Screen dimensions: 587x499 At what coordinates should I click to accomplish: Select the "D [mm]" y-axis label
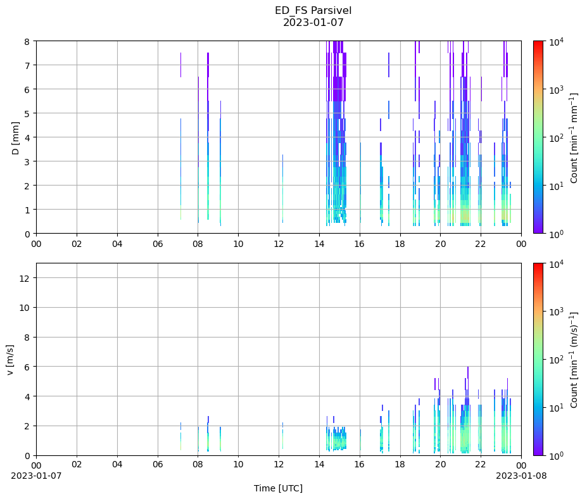[15, 138]
